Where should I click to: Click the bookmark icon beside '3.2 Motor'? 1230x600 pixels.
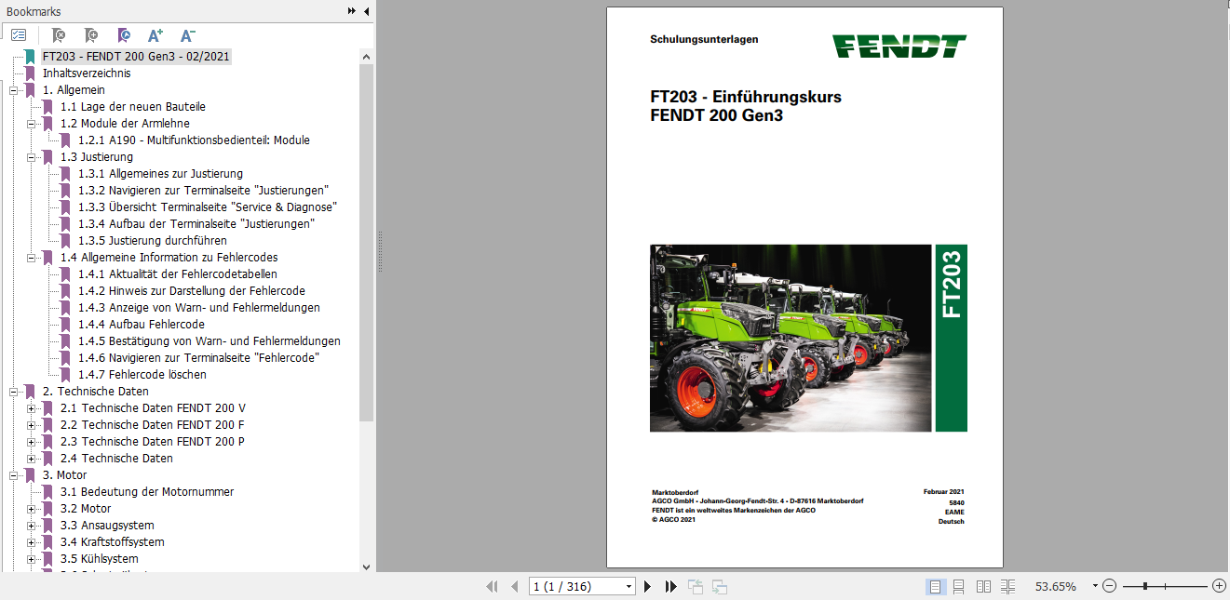coord(47,509)
